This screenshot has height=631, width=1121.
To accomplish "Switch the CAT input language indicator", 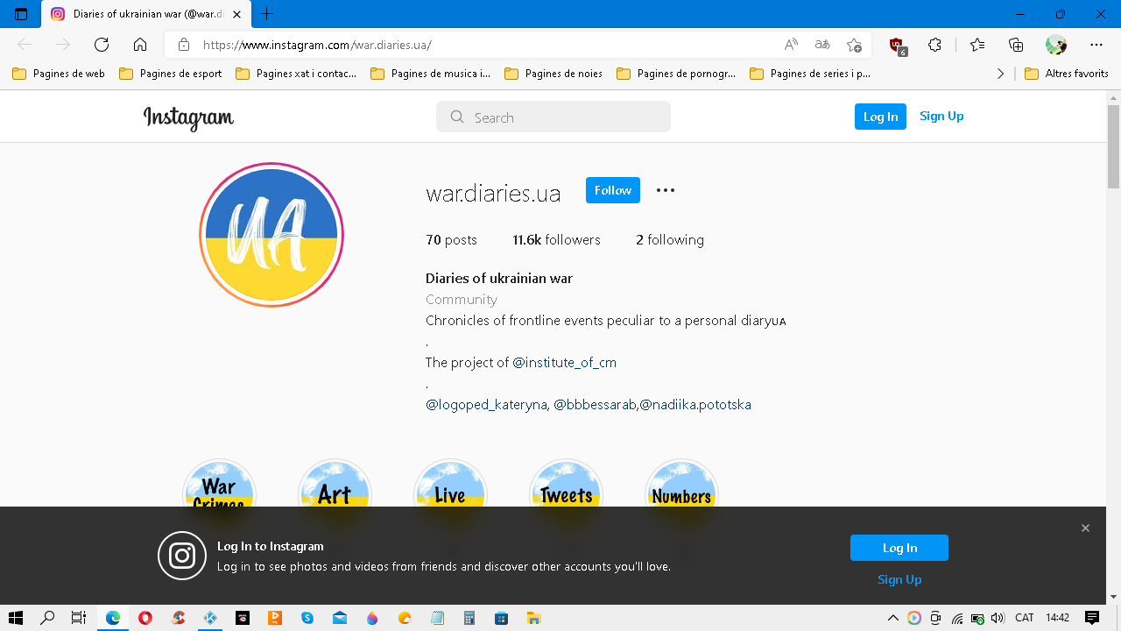I will pyautogui.click(x=1025, y=618).
